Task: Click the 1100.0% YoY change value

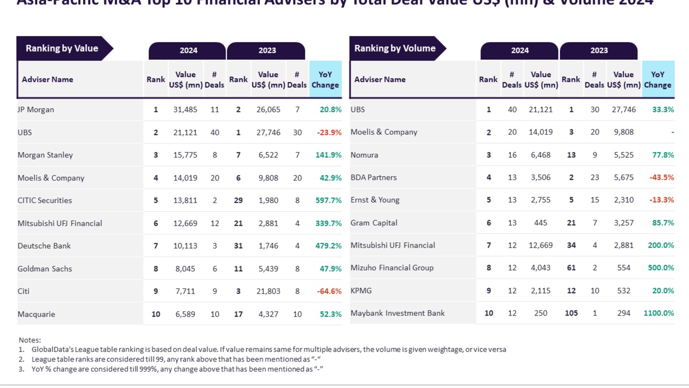Action: [659, 313]
